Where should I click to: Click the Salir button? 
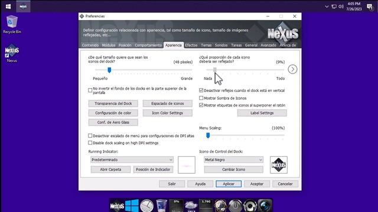point(172,184)
